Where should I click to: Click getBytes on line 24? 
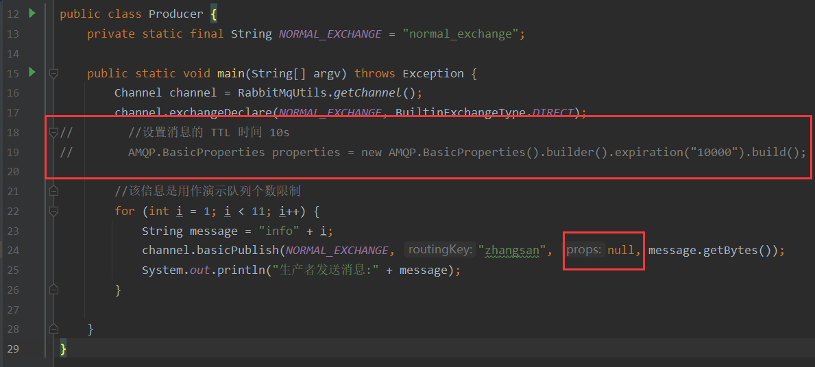pyautogui.click(x=730, y=251)
